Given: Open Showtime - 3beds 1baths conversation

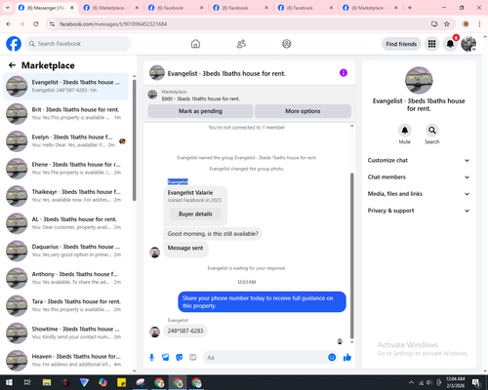Looking at the screenshot, I should pyautogui.click(x=65, y=333).
